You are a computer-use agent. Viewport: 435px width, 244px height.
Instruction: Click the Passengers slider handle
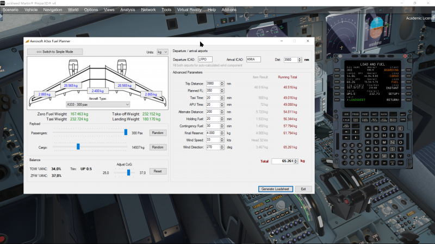tap(126, 132)
